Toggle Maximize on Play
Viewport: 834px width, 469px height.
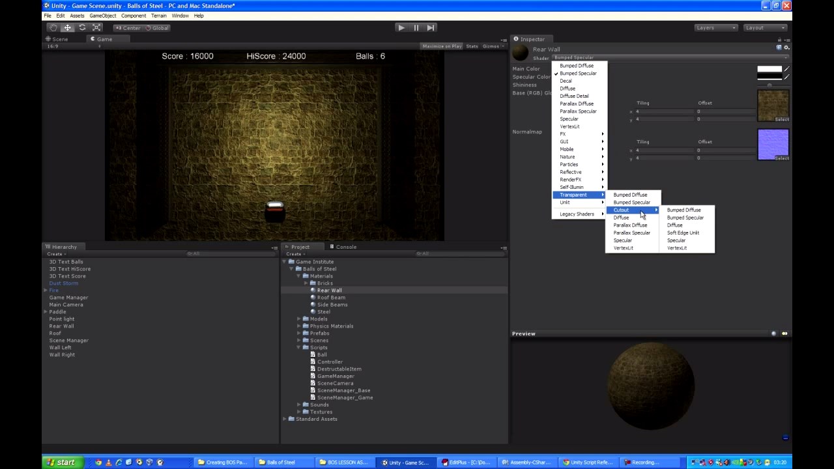[x=441, y=46]
